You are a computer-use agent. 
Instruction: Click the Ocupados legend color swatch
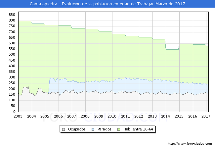tap(64, 129)
